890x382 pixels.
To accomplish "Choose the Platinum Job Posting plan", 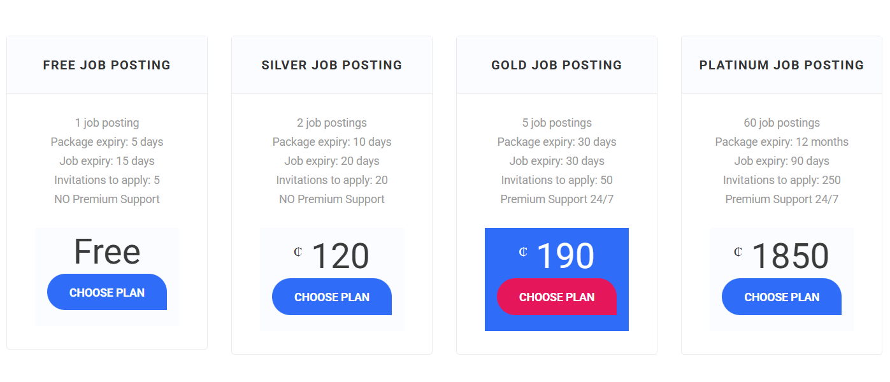I will (782, 297).
